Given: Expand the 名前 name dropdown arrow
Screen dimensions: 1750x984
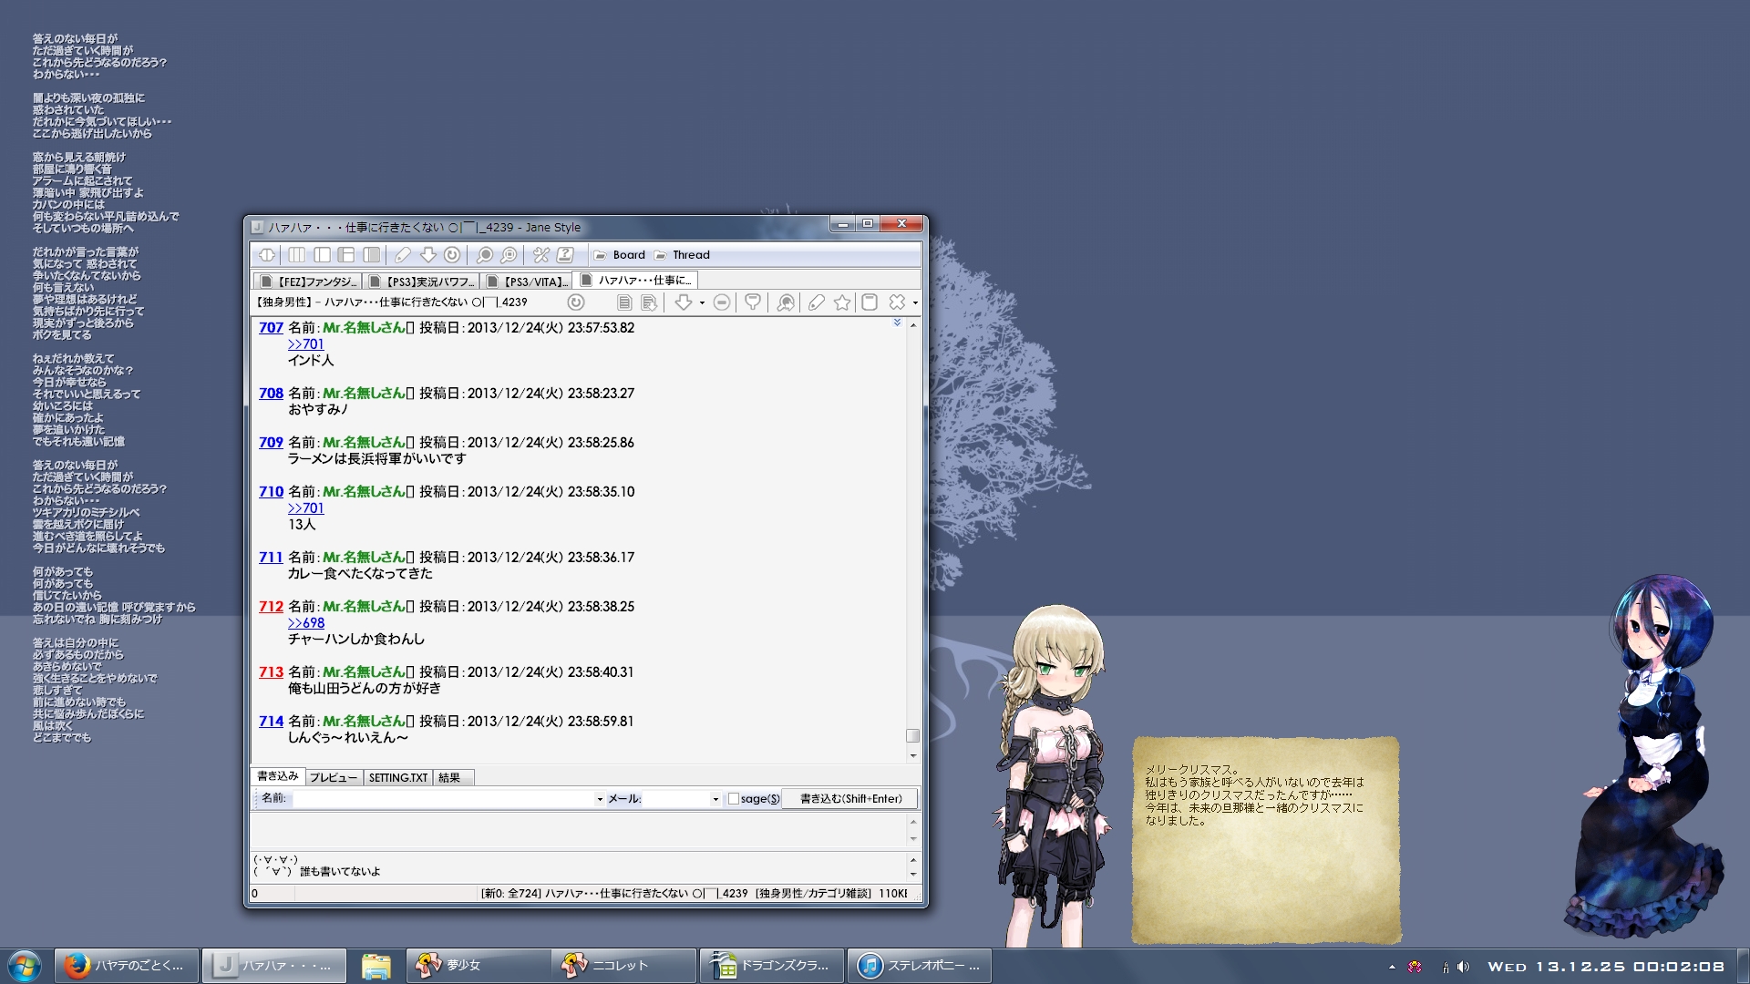Looking at the screenshot, I should point(600,799).
